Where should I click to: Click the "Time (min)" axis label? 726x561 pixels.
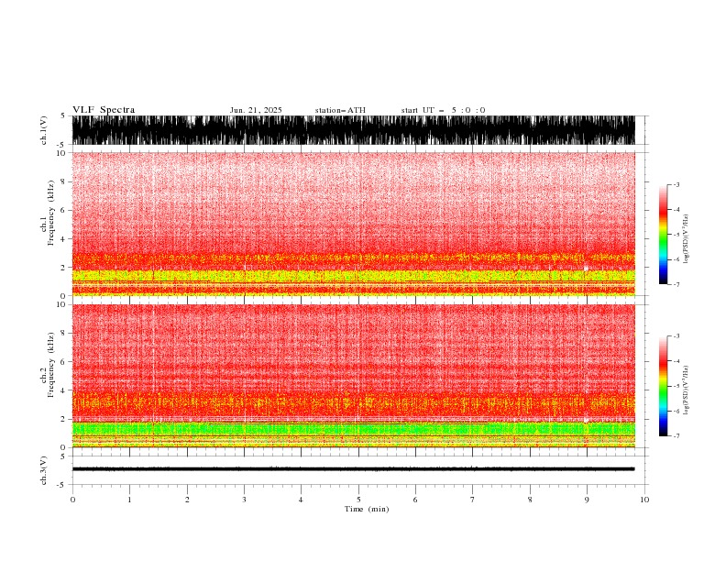tap(367, 509)
